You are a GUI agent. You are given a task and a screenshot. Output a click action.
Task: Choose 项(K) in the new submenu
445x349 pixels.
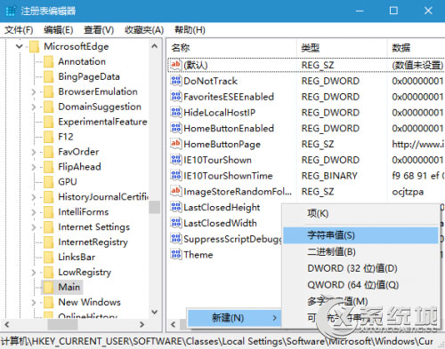click(x=360, y=214)
